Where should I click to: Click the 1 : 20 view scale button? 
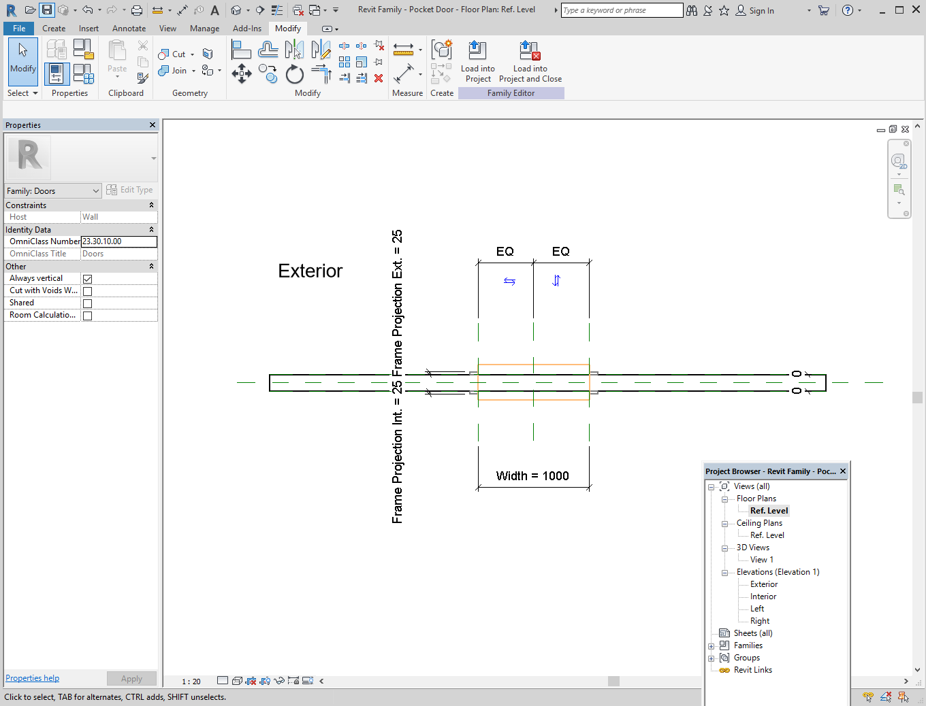click(191, 681)
